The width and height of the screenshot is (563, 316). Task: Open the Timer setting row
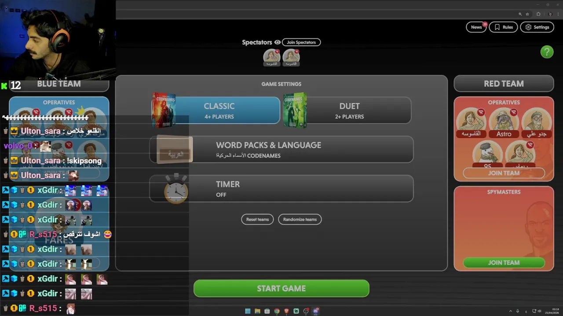(281, 189)
